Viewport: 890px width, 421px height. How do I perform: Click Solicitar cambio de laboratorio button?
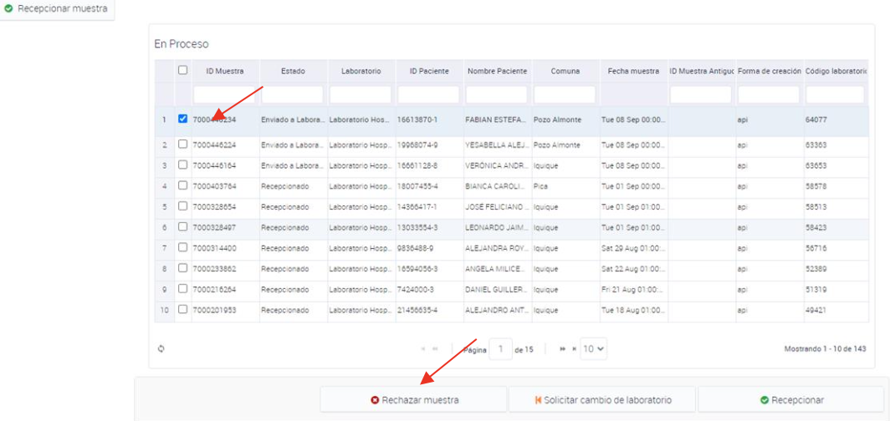click(602, 400)
